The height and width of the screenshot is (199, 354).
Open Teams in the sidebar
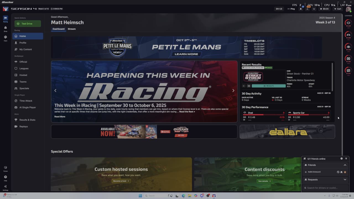pos(28,82)
